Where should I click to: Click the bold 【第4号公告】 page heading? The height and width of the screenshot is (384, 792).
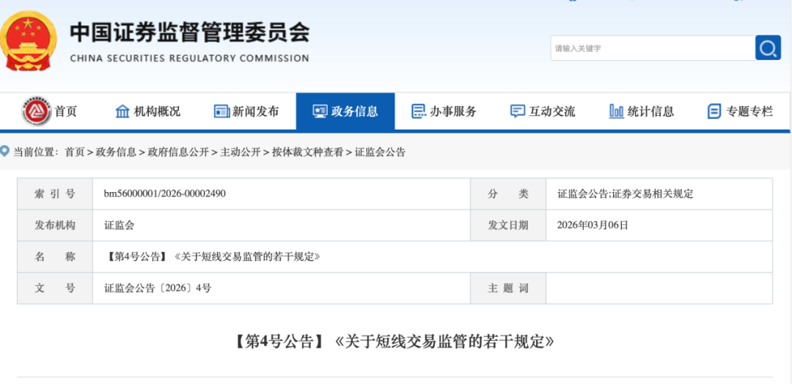pos(395,341)
